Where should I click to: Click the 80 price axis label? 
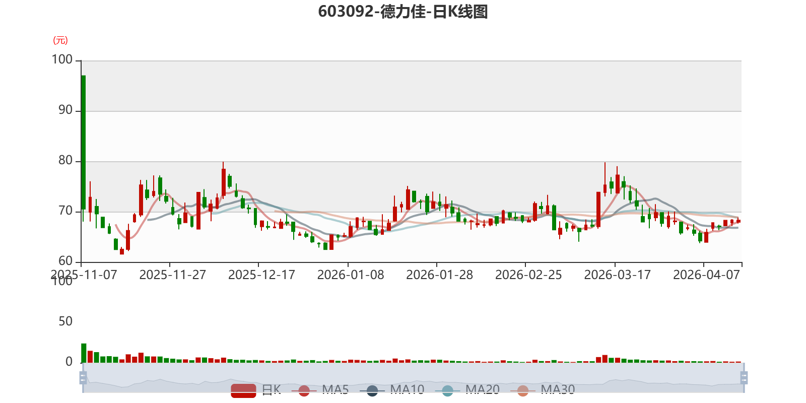65,161
